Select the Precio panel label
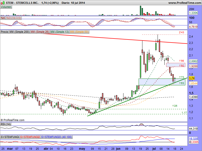The height and width of the screenshot is (151, 202). [5, 32]
